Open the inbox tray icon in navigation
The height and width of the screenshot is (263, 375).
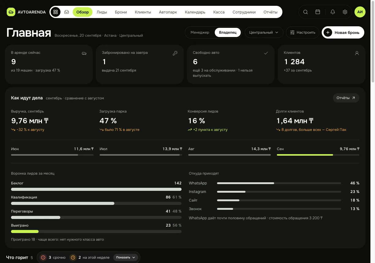tap(66, 12)
